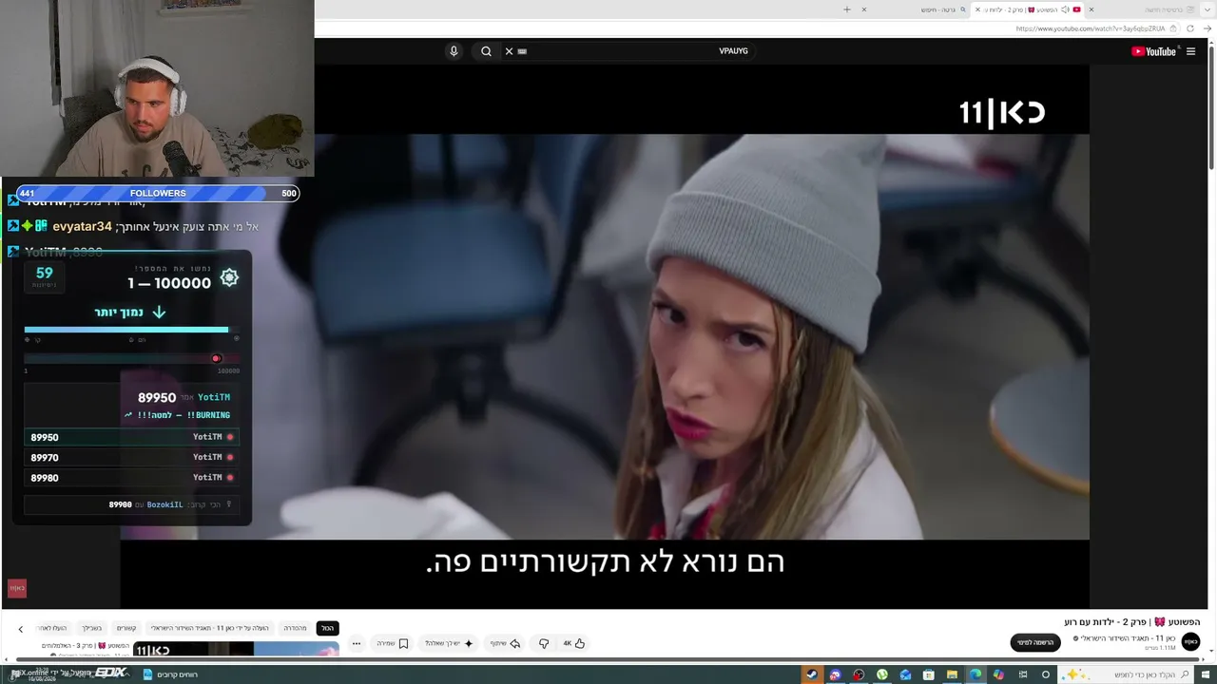Viewport: 1217px width, 684px height.
Task: Reload the page with browser refresh icon
Action: [1190, 28]
